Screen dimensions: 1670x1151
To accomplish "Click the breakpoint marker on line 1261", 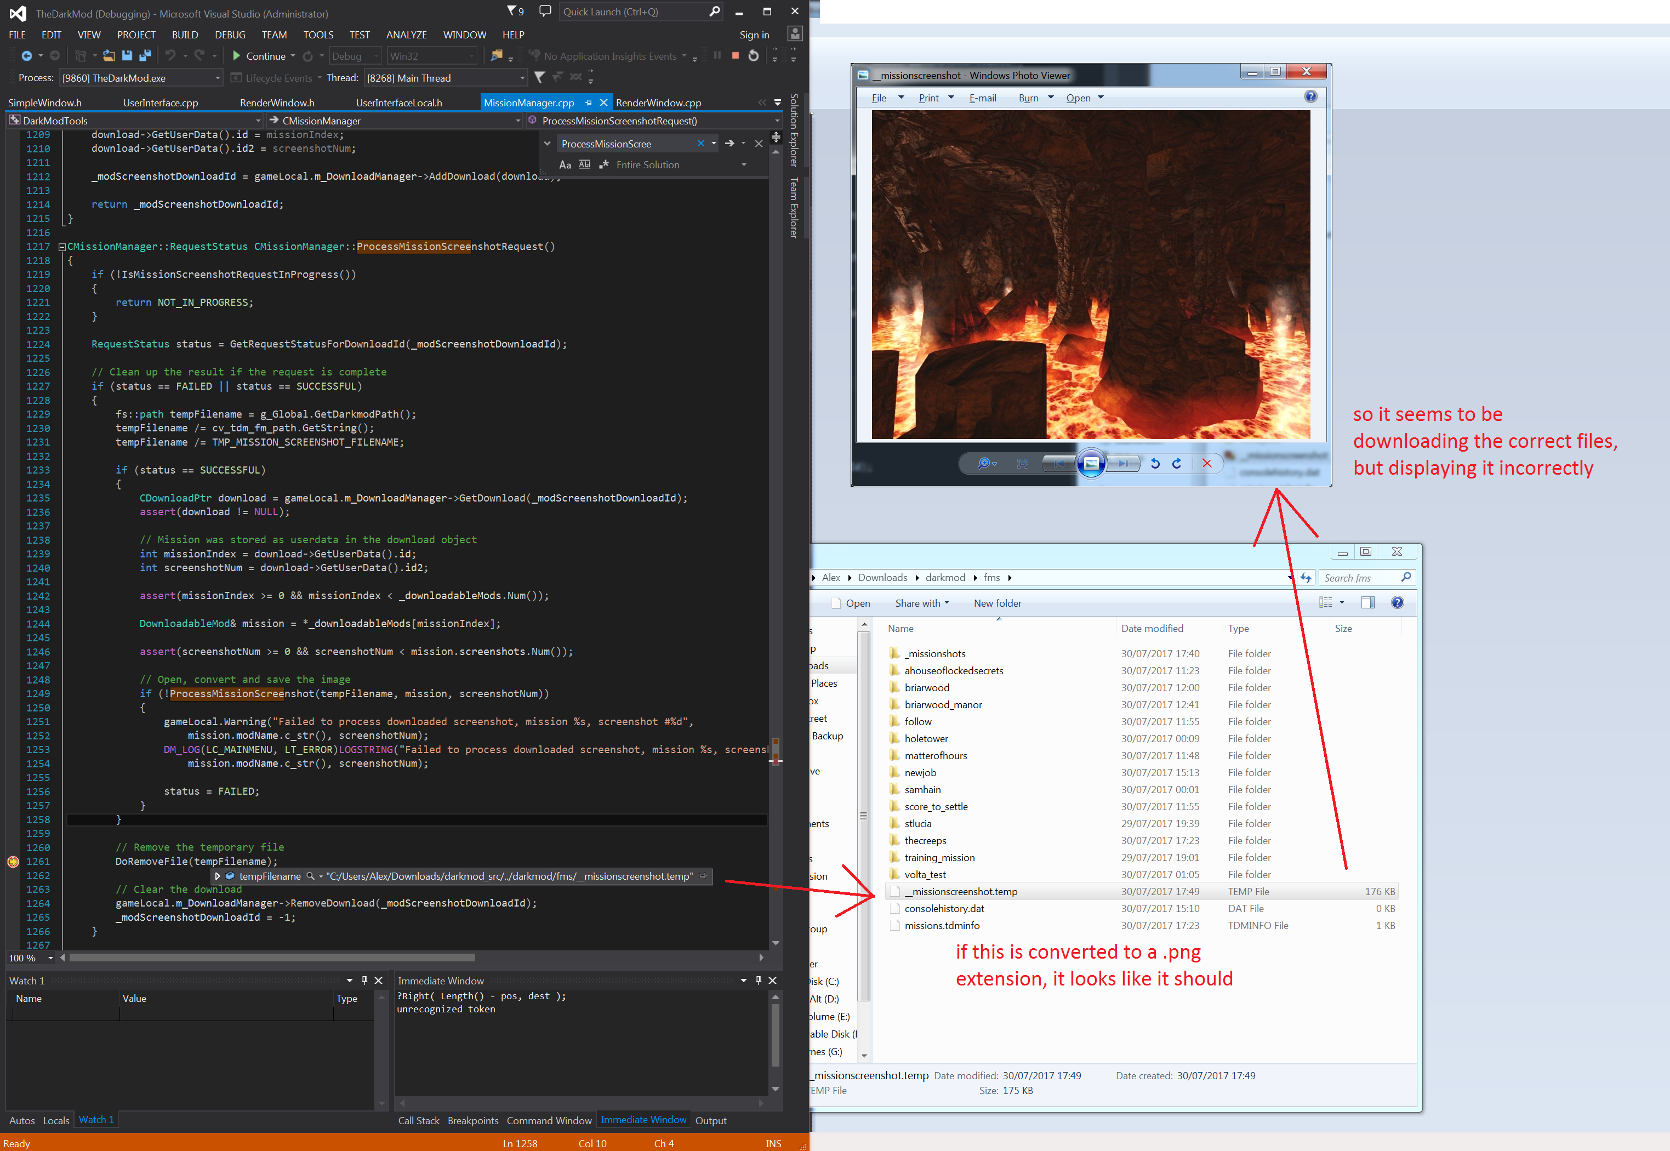I will point(13,862).
